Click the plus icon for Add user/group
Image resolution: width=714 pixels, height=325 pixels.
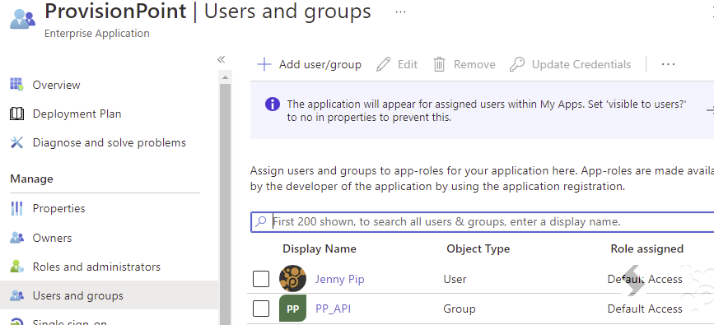264,64
